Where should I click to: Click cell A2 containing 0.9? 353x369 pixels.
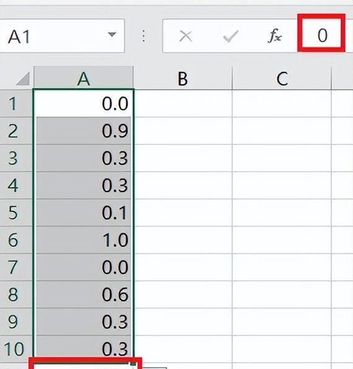click(x=84, y=131)
